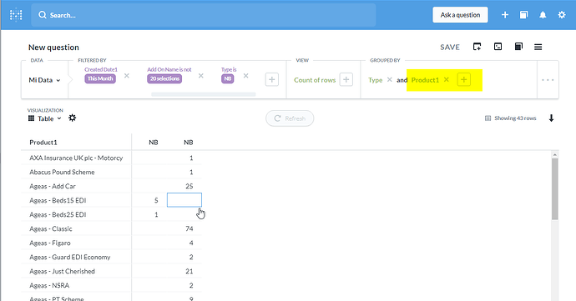
Task: Select the Ageas - NSRA row
Action: click(111, 286)
